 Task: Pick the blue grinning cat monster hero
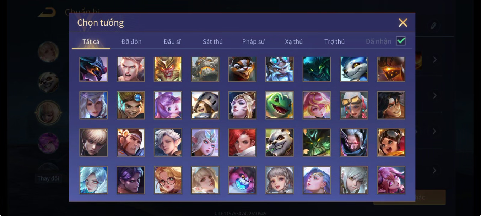tap(242, 180)
